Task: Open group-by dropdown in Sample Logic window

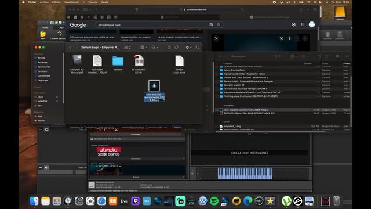Action: (x=144, y=48)
